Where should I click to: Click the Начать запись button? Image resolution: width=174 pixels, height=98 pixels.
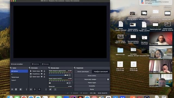coord(92,76)
